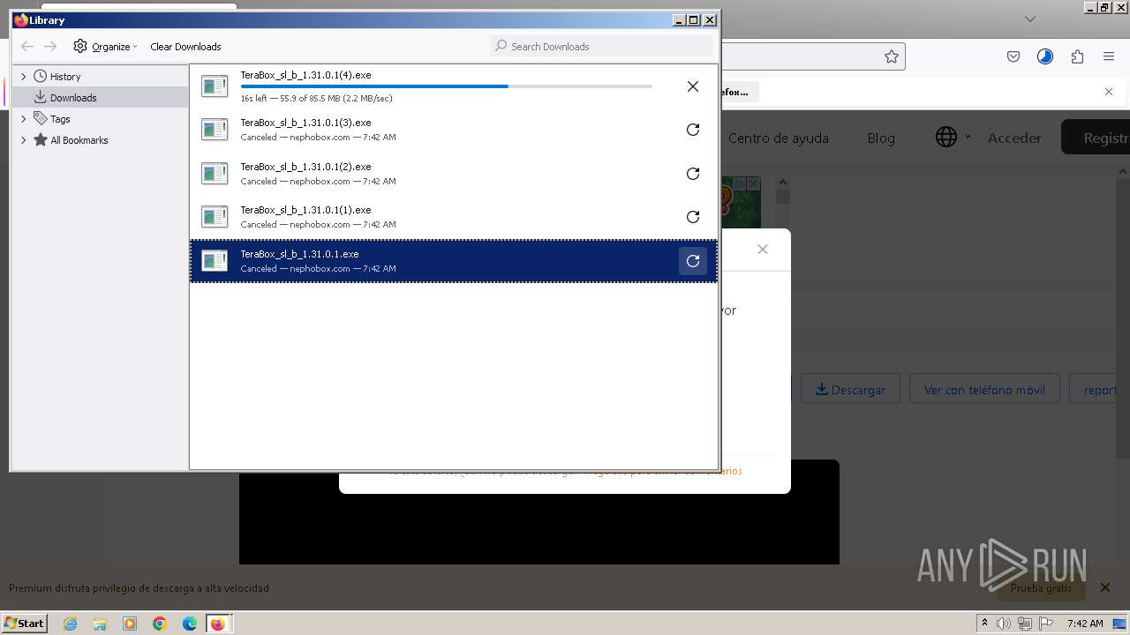The height and width of the screenshot is (635, 1130).
Task: Click Acceder to sign in
Action: click(1014, 138)
